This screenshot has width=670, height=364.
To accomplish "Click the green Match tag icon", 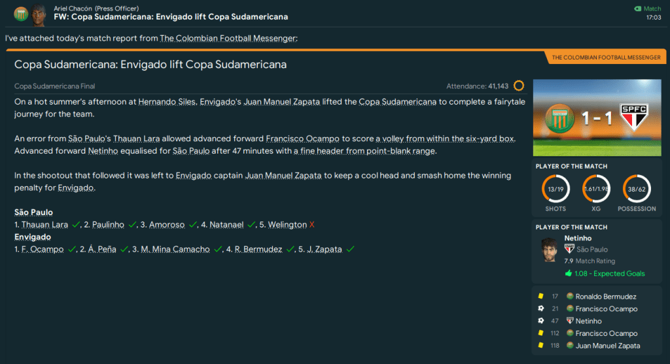I will click(638, 8).
